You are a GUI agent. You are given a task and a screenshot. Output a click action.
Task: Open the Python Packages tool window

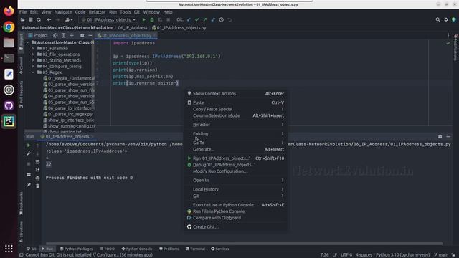76,249
